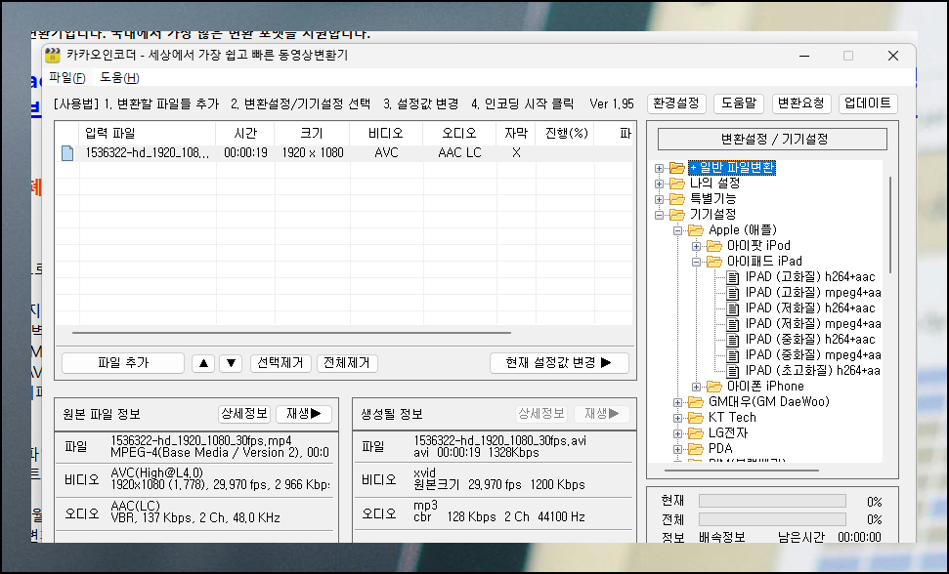The image size is (949, 574).
Task: Click the 선택제거 button
Action: coord(280,363)
